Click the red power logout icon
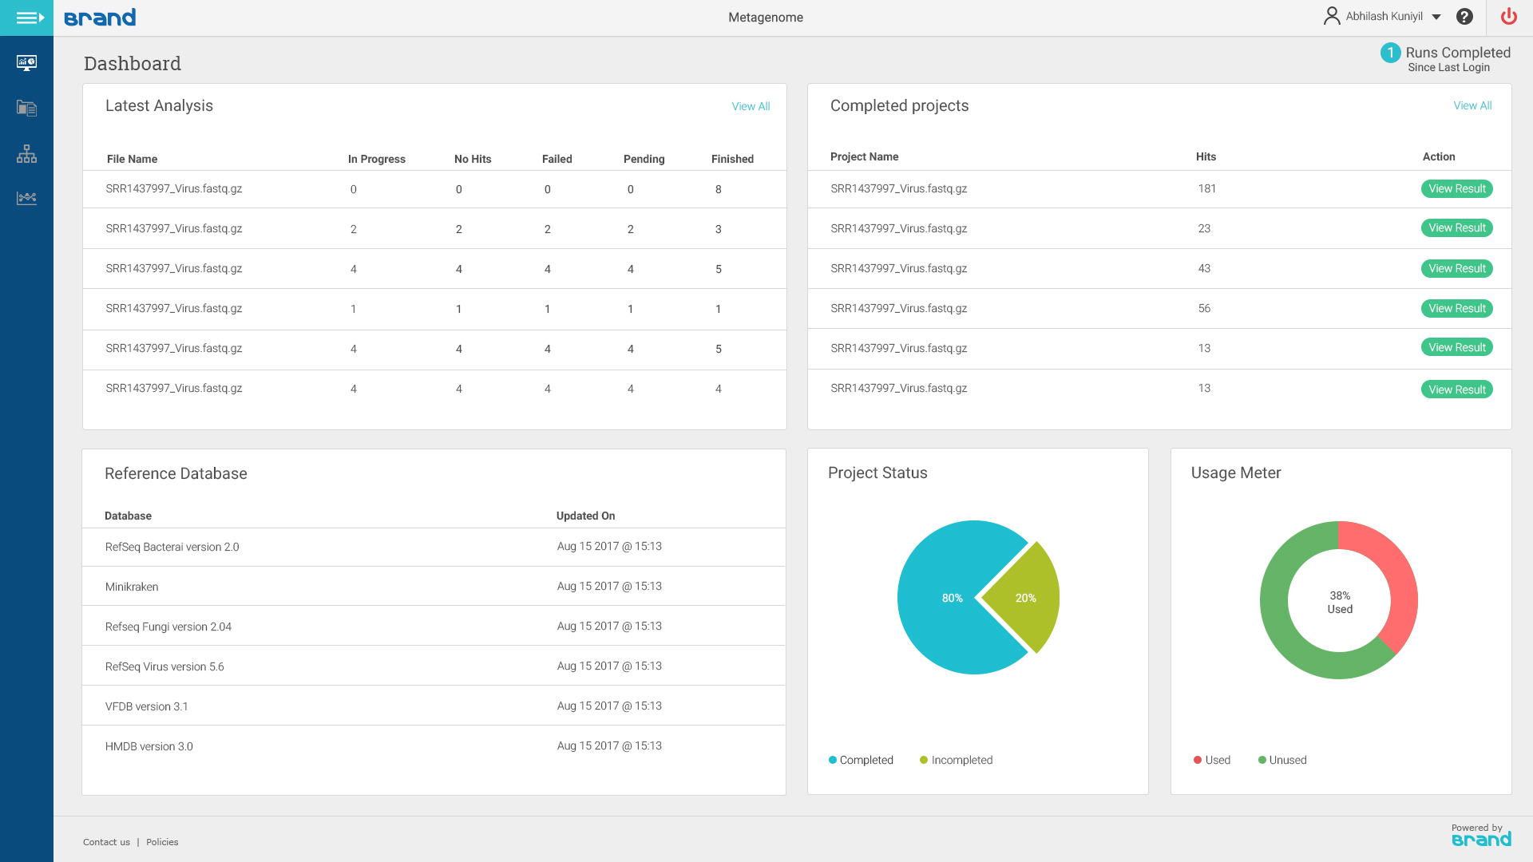 pyautogui.click(x=1508, y=17)
